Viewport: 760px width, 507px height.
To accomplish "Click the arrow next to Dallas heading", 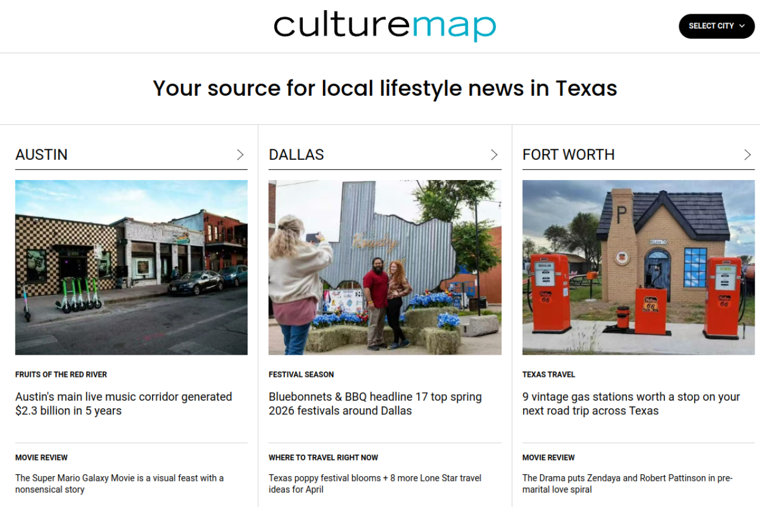I will click(x=493, y=155).
